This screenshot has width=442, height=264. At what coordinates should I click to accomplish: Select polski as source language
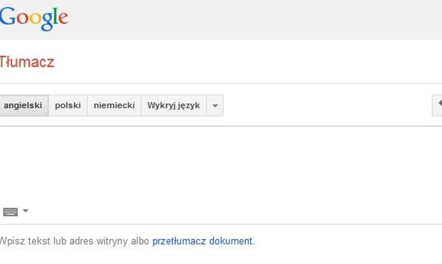[68, 105]
